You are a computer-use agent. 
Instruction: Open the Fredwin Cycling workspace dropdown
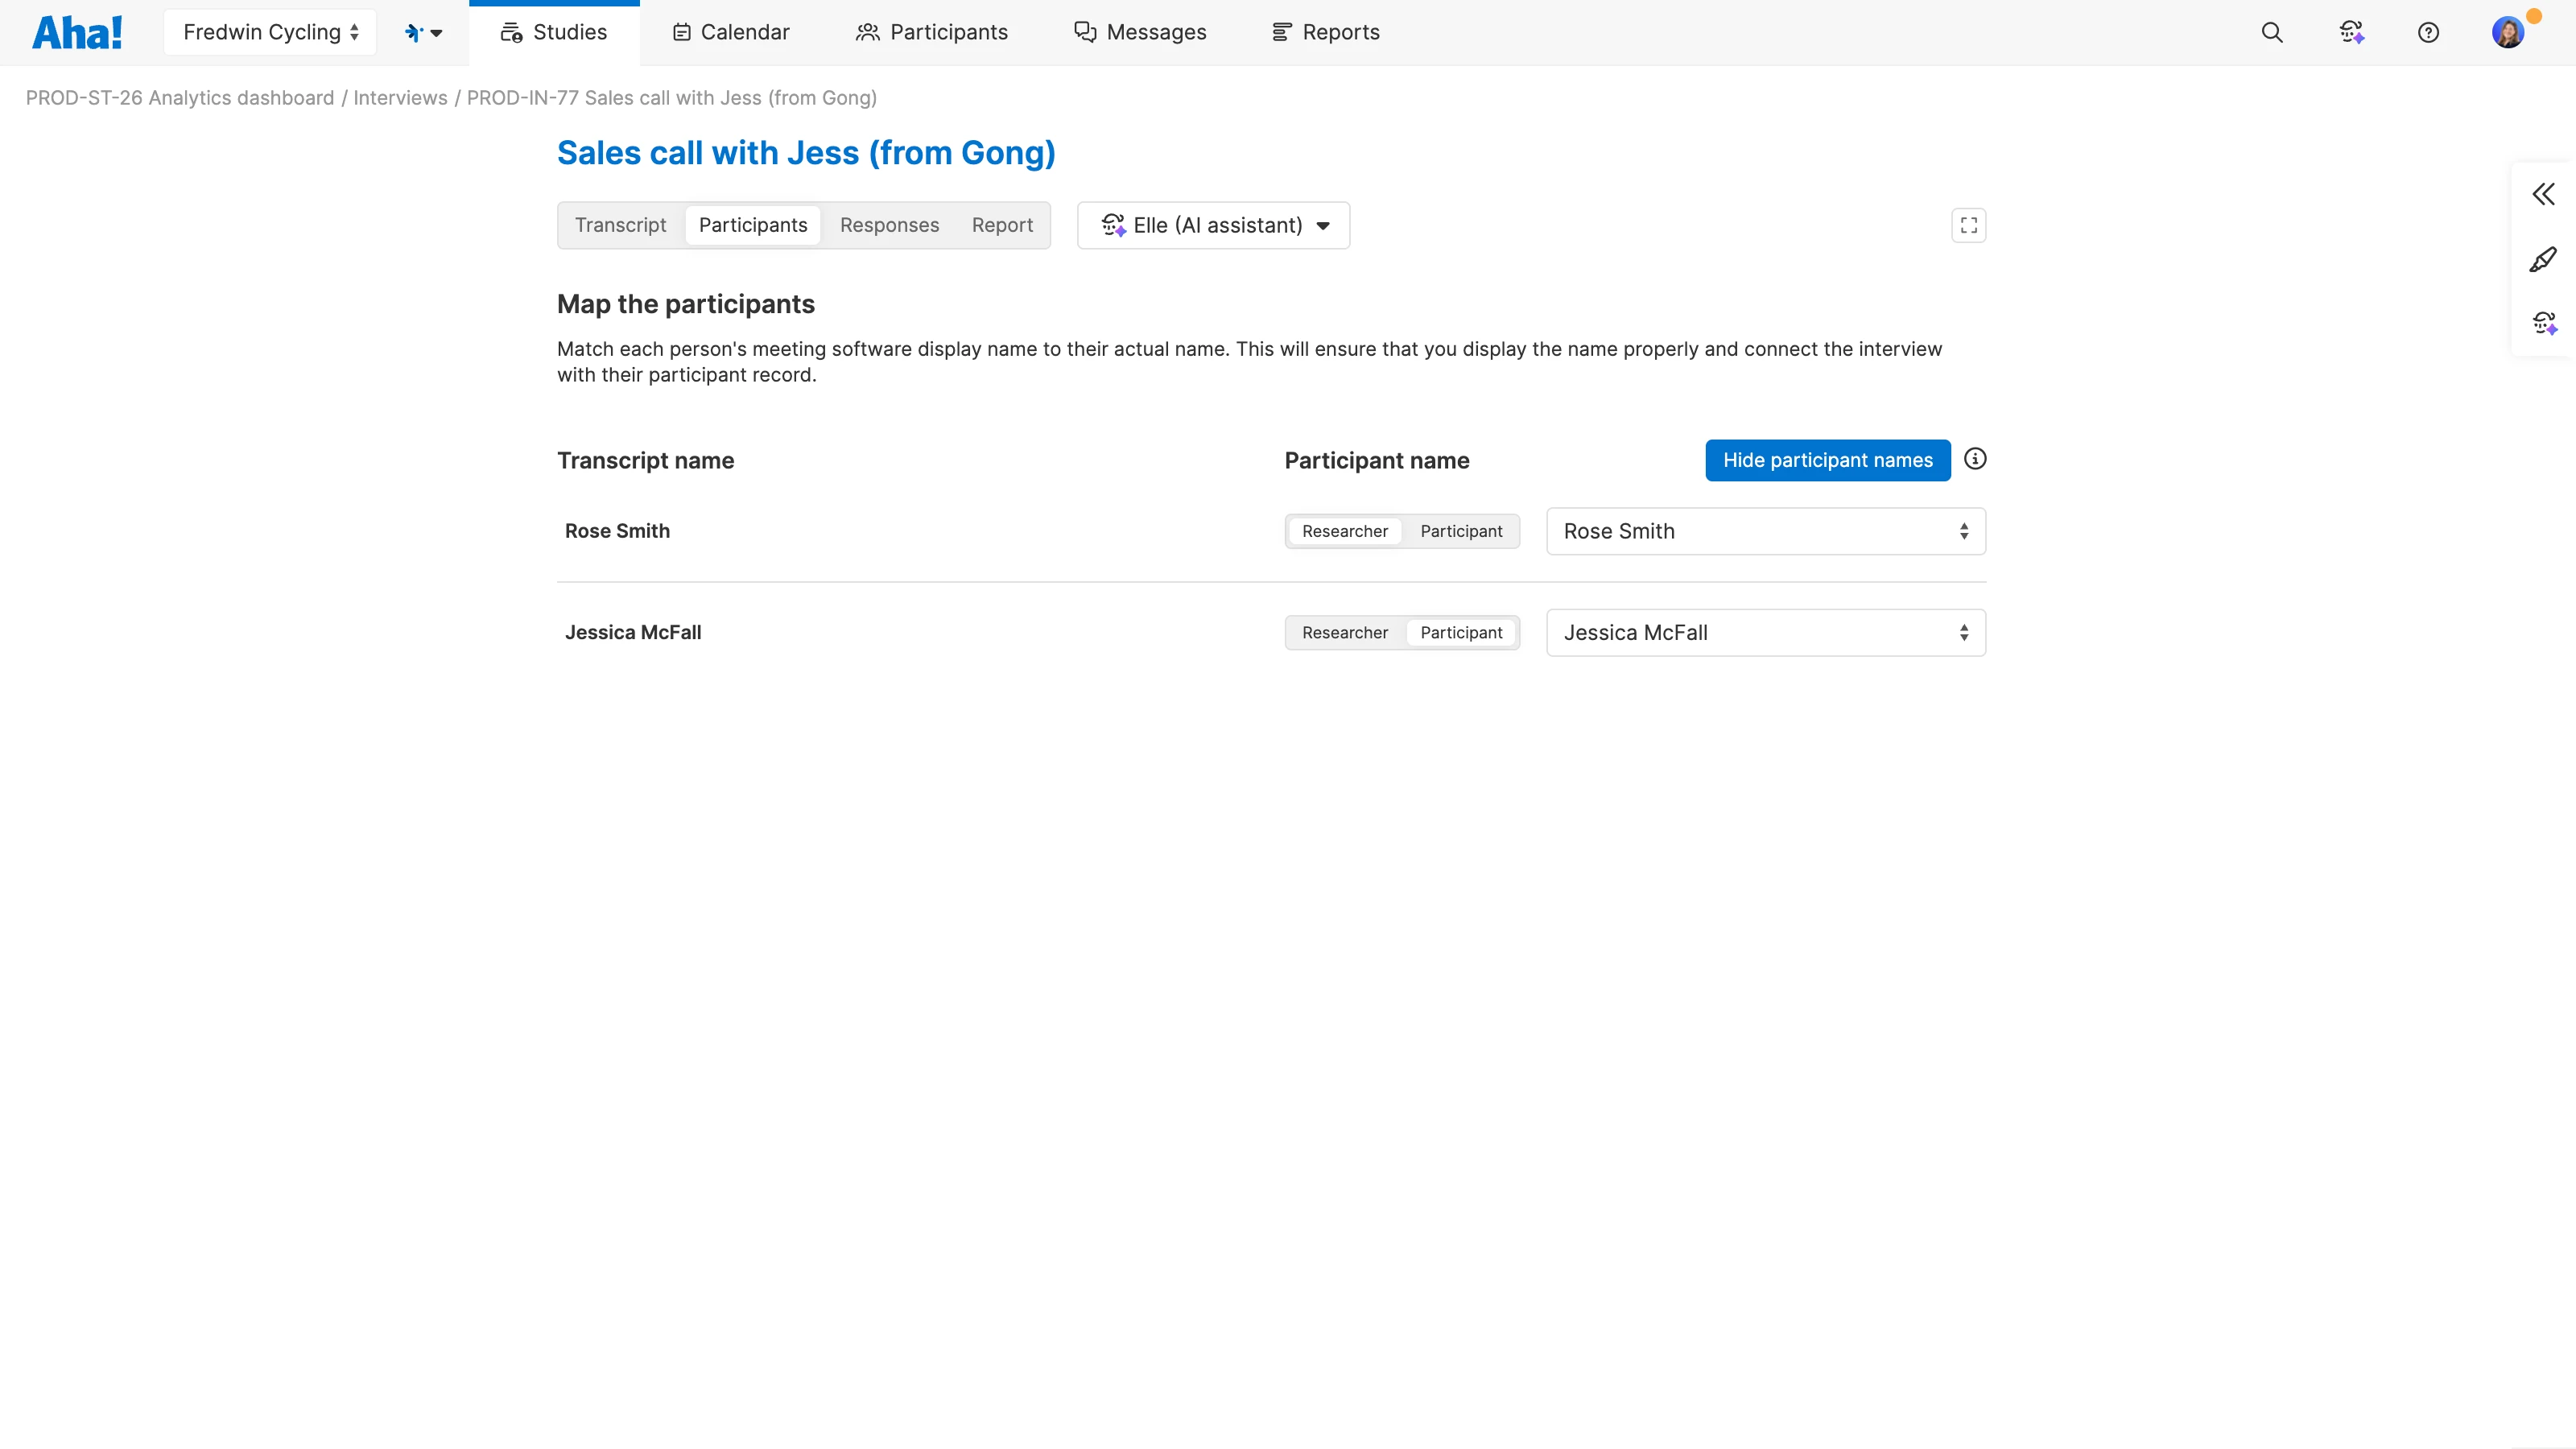click(270, 32)
